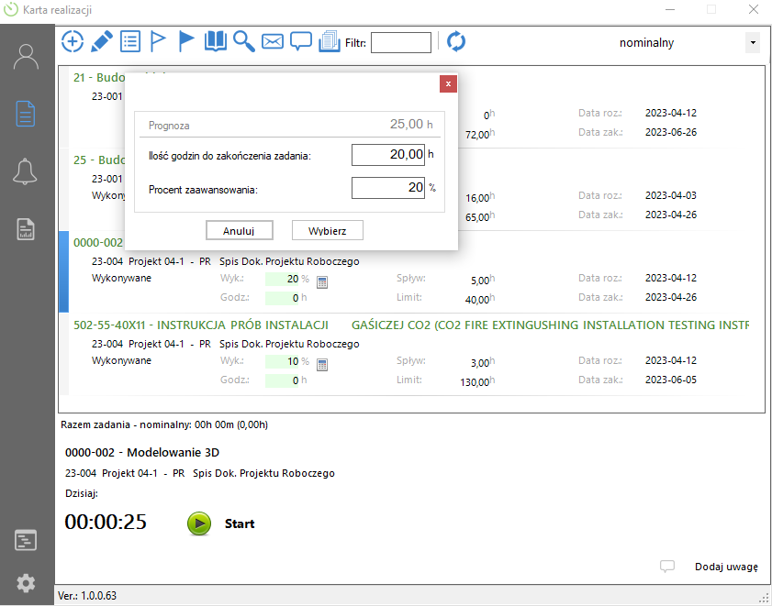The height and width of the screenshot is (606, 772).
Task: Open the book icon in toolbar
Action: click(215, 41)
